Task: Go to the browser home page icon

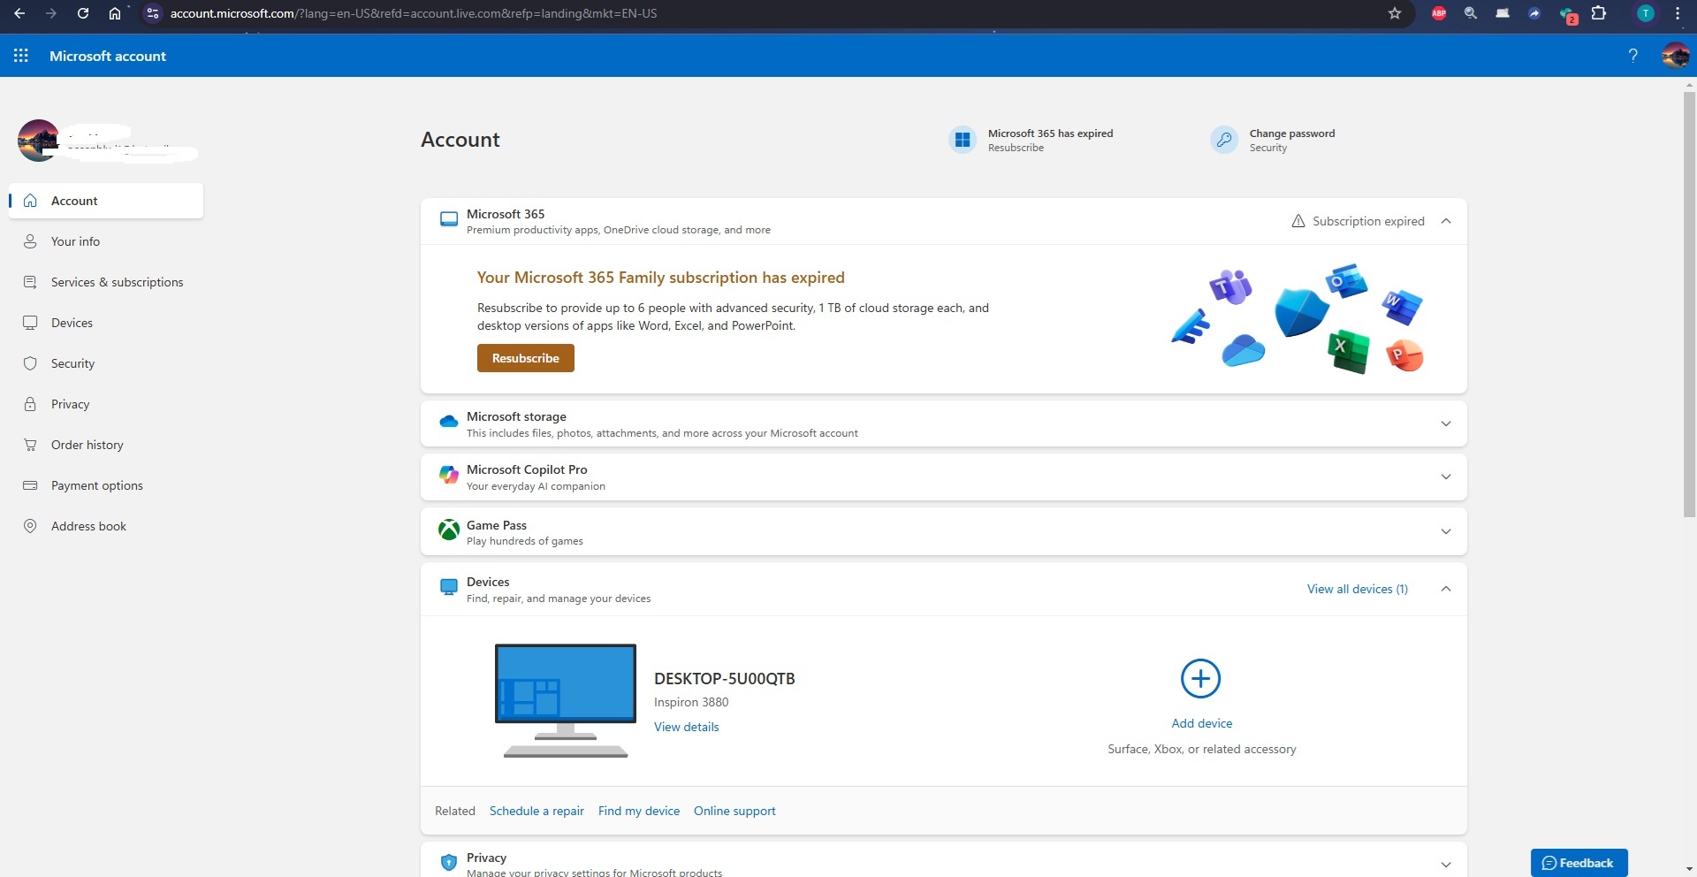Action: 115,13
